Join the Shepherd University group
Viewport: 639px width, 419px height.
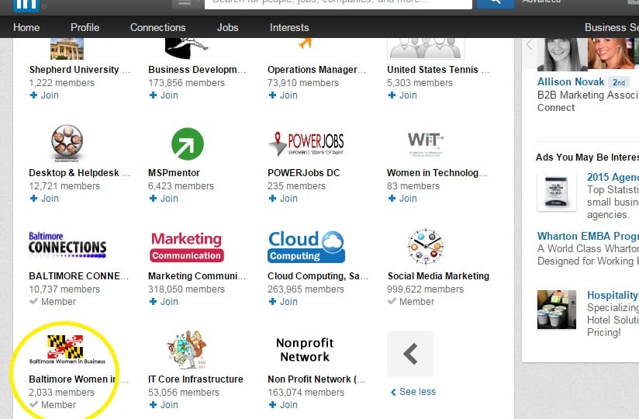pos(44,95)
